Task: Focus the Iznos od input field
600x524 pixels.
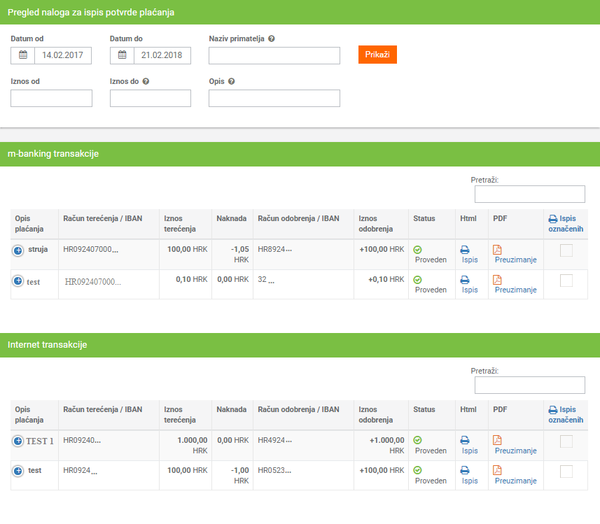Action: [51, 99]
